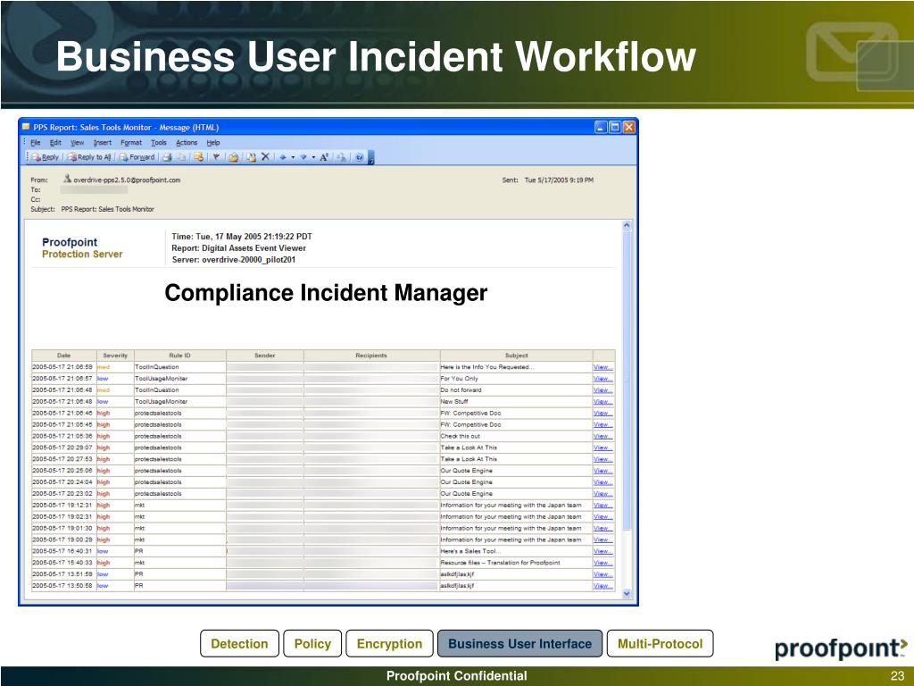Open the View menu

click(78, 142)
